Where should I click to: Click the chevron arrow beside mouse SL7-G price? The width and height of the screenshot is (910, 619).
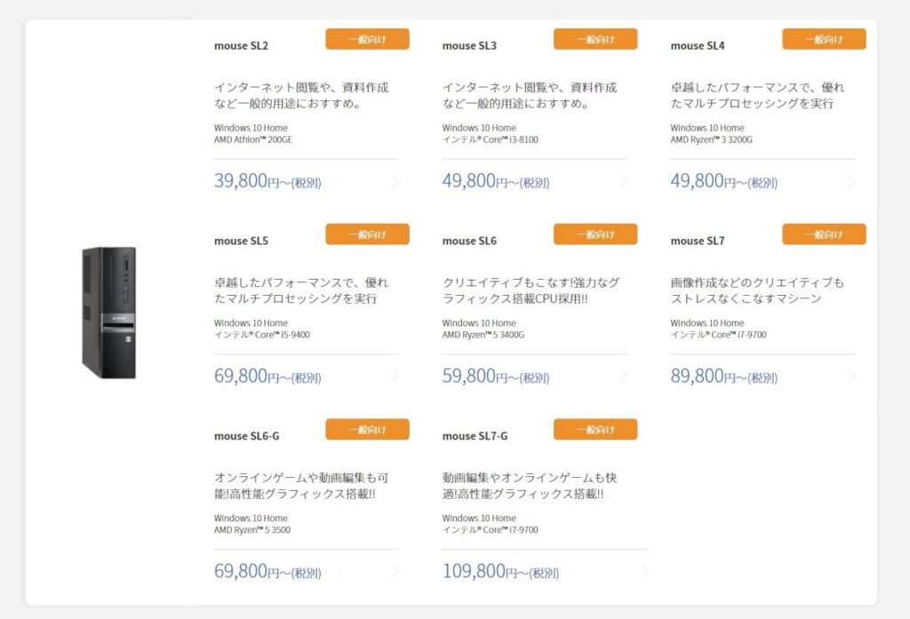645,571
